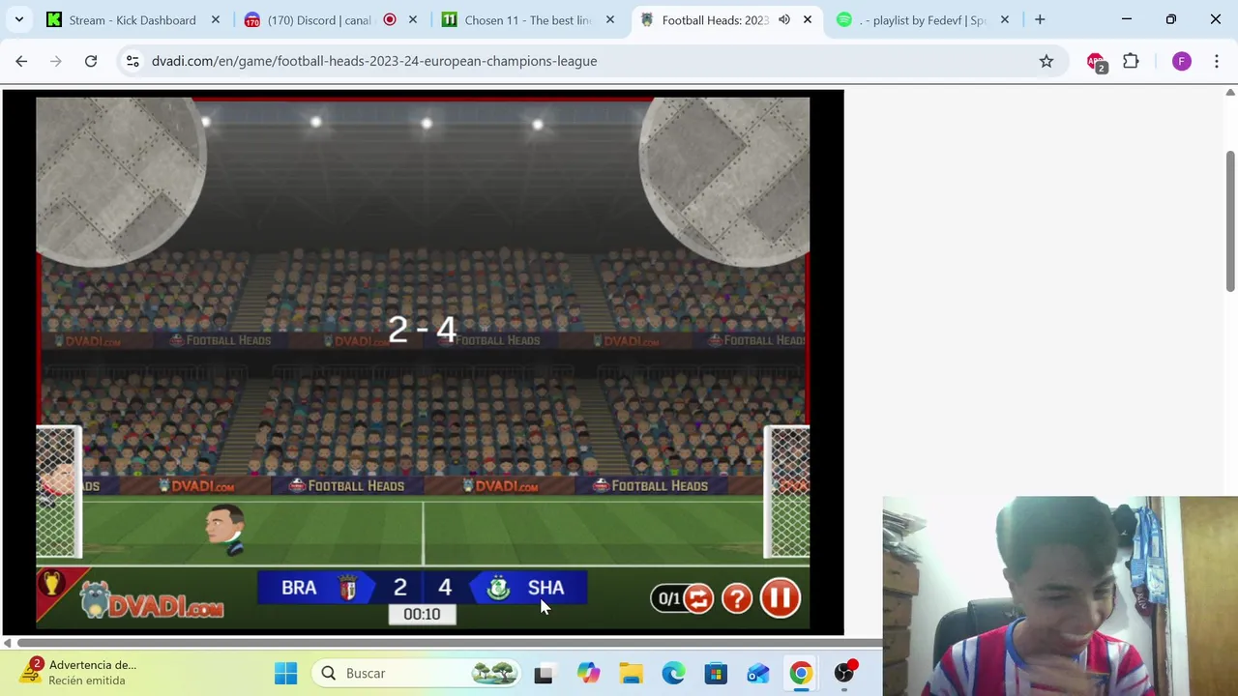Click the horizontal scrollbar under game

(x=449, y=643)
